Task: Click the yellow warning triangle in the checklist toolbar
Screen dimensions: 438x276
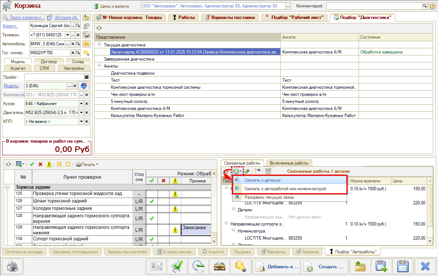Action: pos(49,164)
